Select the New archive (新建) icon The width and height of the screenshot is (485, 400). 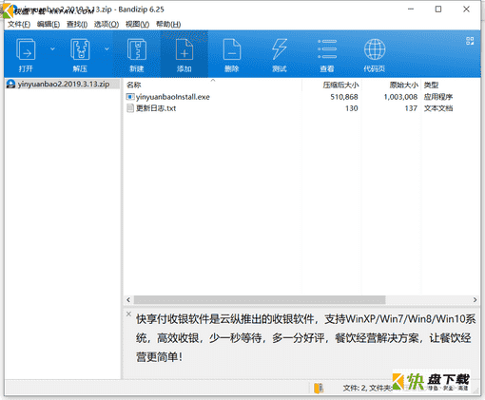click(137, 54)
